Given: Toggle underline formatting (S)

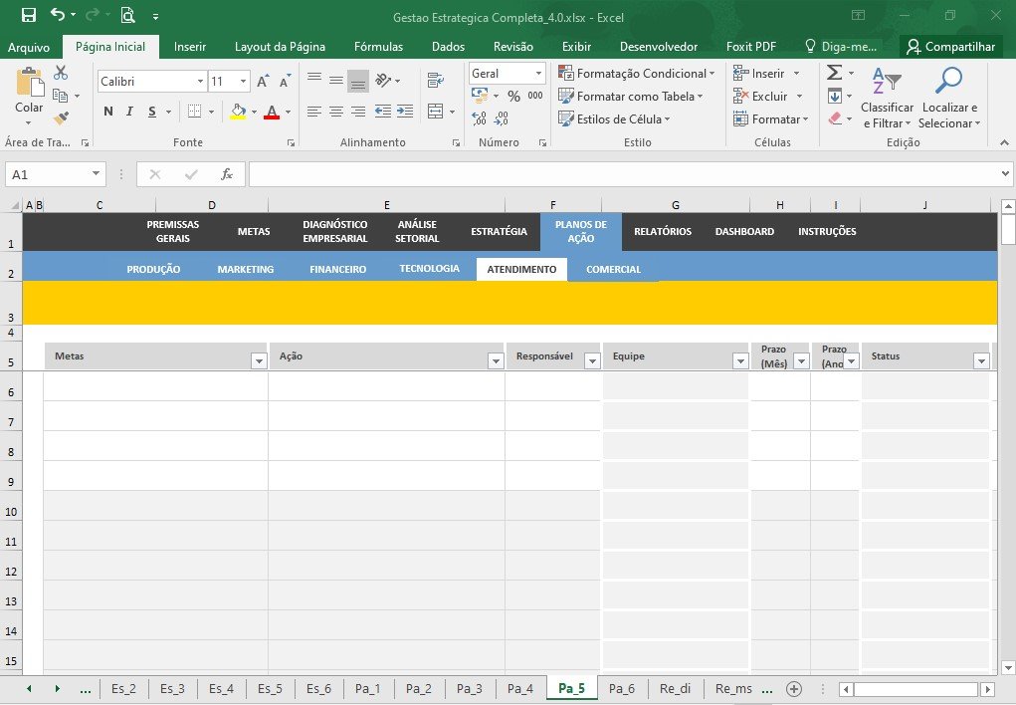Looking at the screenshot, I should (151, 111).
